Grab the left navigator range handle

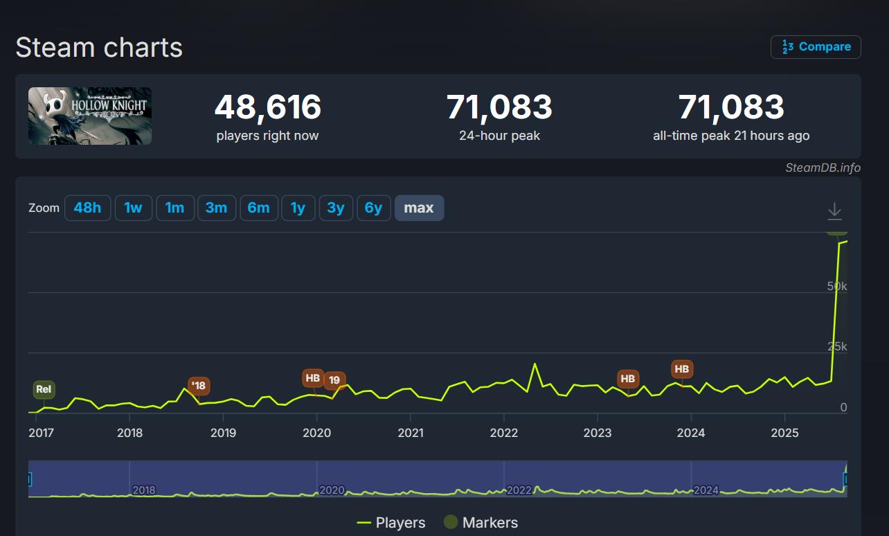(x=29, y=479)
